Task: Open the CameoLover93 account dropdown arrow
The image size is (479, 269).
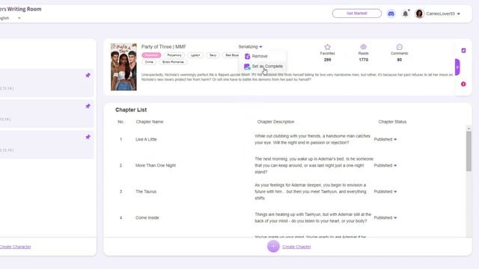Action: 459,14
